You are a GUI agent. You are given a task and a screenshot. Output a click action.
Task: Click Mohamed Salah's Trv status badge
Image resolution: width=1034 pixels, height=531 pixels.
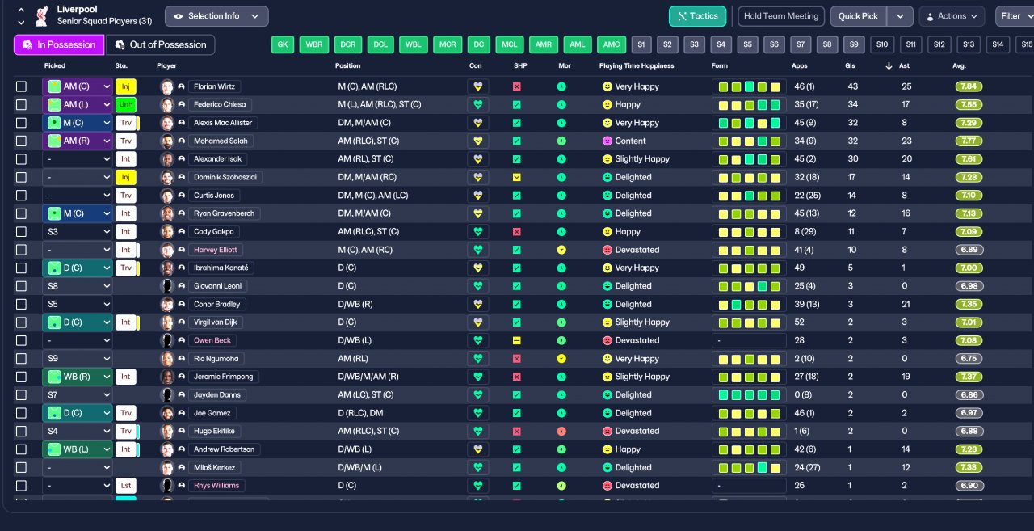[x=125, y=141]
